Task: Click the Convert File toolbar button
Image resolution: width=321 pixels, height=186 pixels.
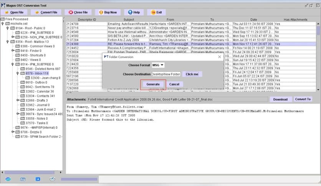Action: (46, 12)
